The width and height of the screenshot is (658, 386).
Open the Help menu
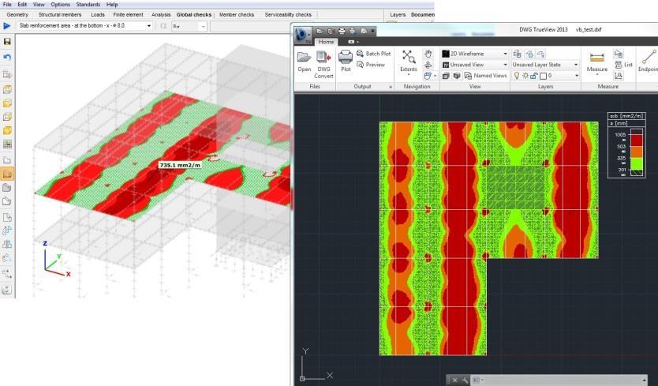tap(112, 4)
